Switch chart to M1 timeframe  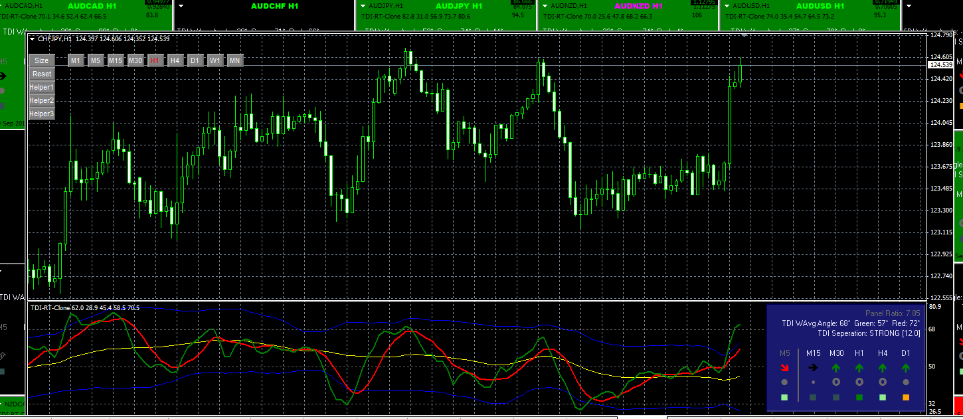[x=76, y=60]
